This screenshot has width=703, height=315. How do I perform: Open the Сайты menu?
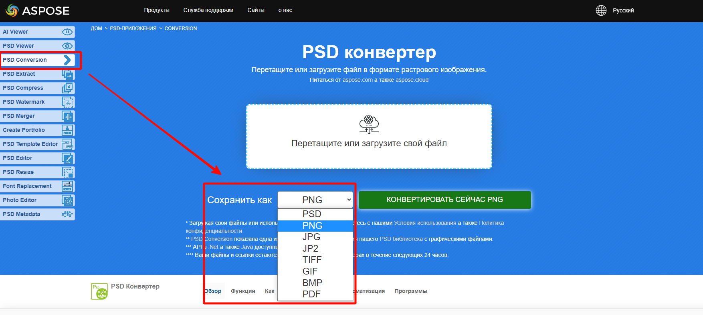[256, 10]
